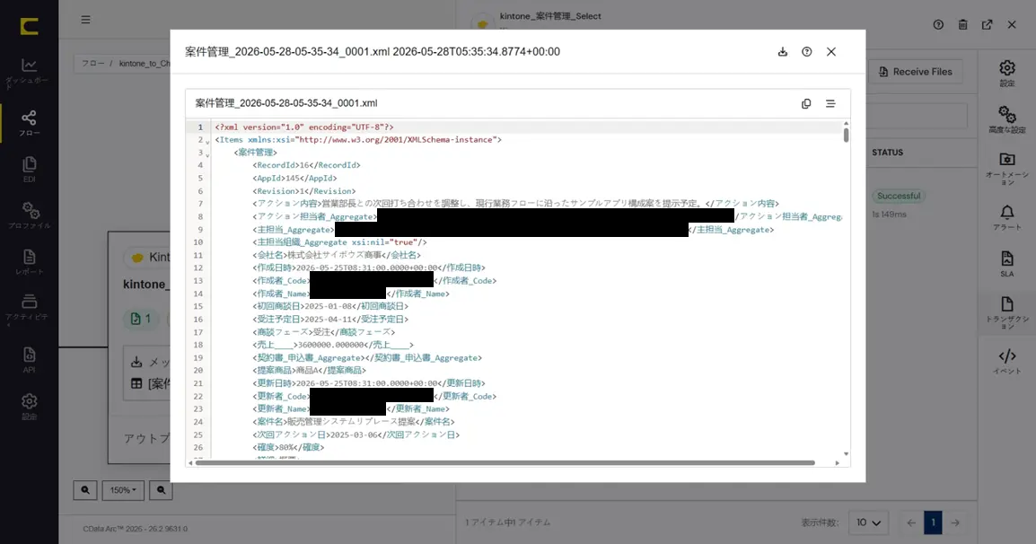The width and height of the screenshot is (1036, 544).
Task: Collapse the Items element fold on line 2
Action: click(207, 141)
